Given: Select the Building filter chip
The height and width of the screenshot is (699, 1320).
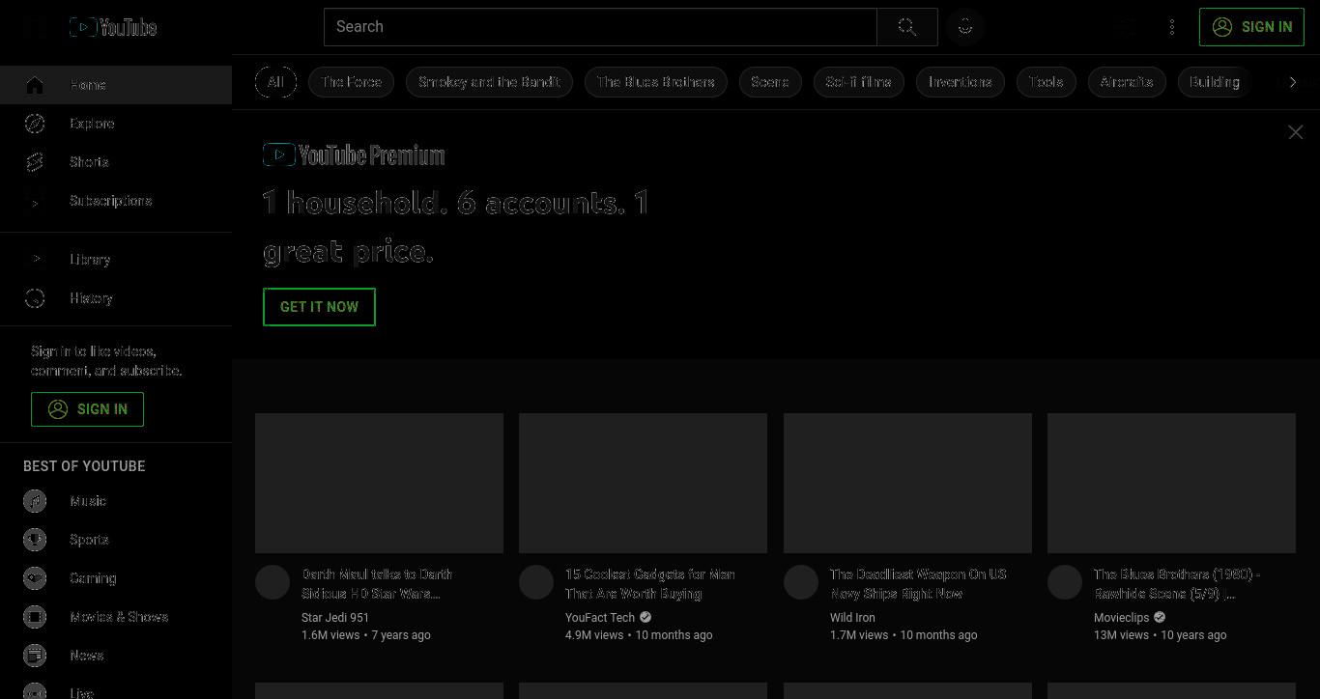Looking at the screenshot, I should point(1215,82).
